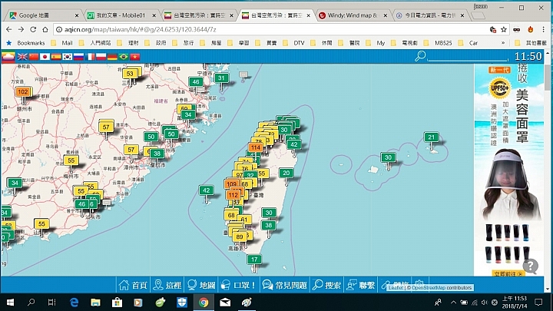Click the 這裡 location button

coord(167,285)
